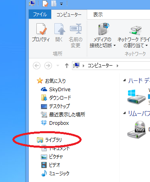This screenshot has width=150, height=182.
Task: Click the 開く ribbon button
Action: pos(59,33)
